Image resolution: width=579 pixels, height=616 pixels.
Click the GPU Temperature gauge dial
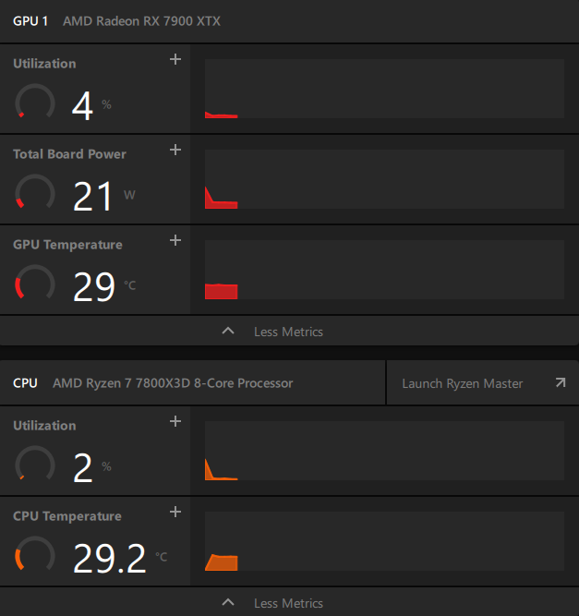coord(35,284)
